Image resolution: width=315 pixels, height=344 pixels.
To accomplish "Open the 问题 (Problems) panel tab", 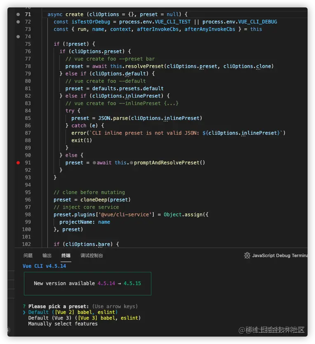I will pyautogui.click(x=28, y=255).
